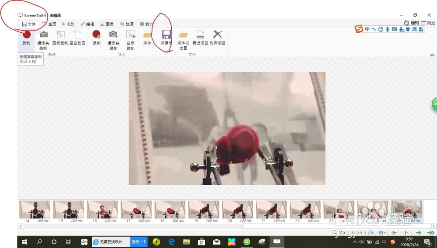Insert media (媒体) from folder
437x248 pixels.
pyautogui.click(x=147, y=38)
